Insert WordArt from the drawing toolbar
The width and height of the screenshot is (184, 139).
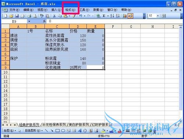click(79, 131)
